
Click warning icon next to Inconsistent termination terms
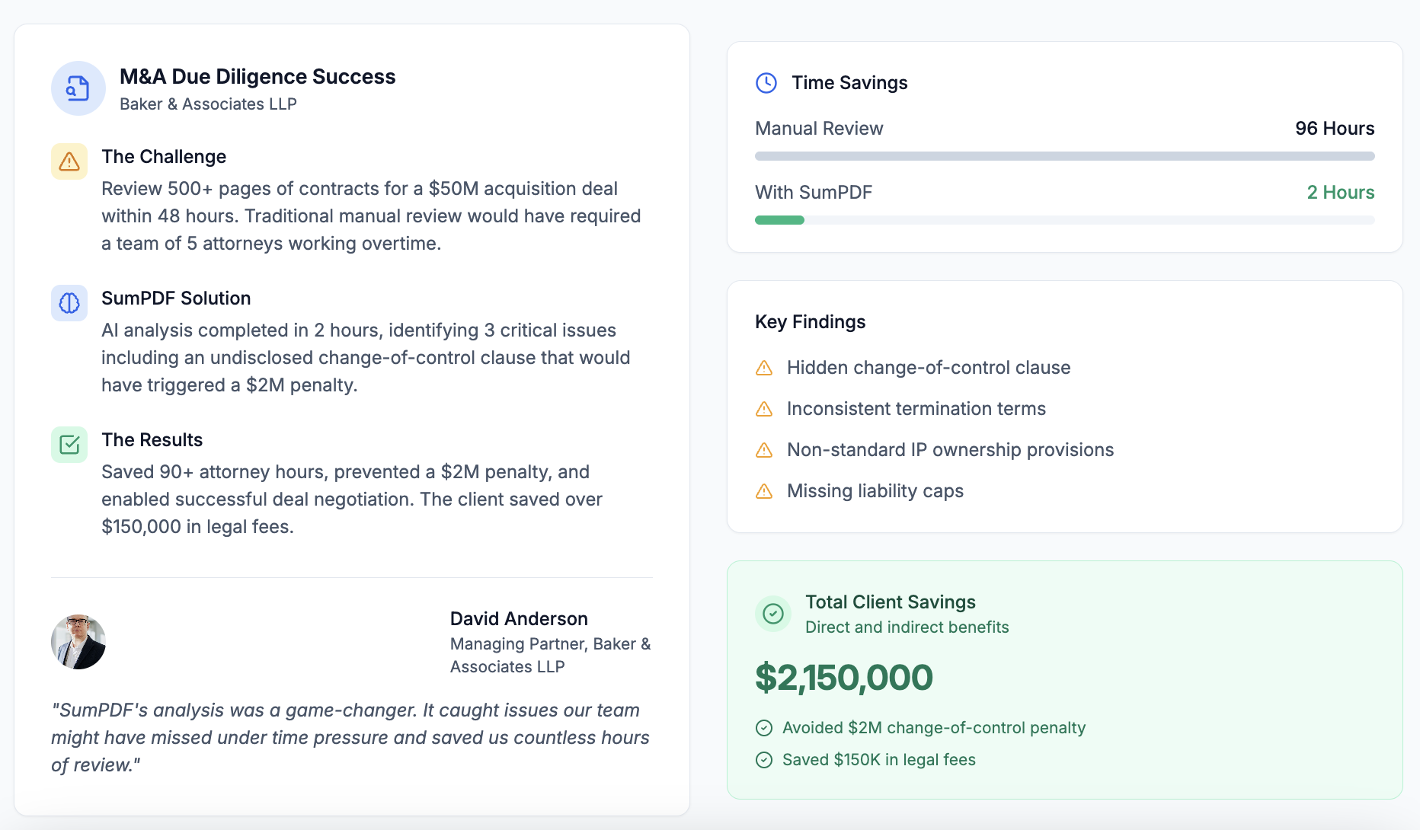[x=764, y=409]
